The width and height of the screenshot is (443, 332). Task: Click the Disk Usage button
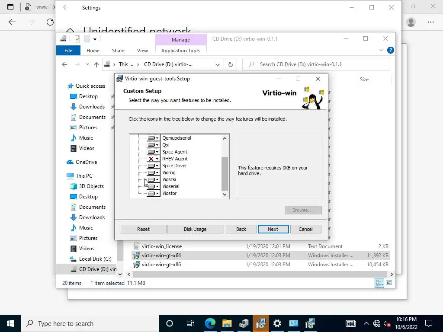(195, 229)
